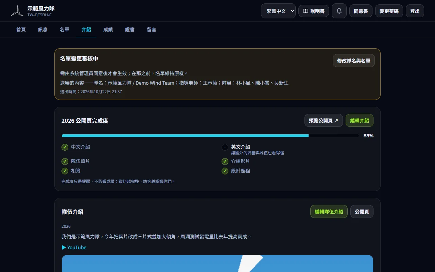
Task: Open the 繁體中文 language dropdown
Action: (x=278, y=11)
